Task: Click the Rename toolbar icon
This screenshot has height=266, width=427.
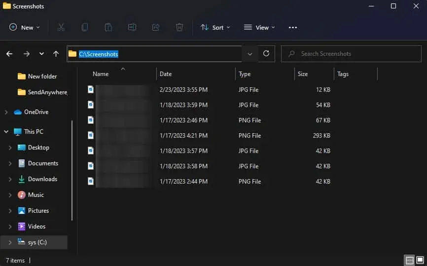Action: pos(132,27)
